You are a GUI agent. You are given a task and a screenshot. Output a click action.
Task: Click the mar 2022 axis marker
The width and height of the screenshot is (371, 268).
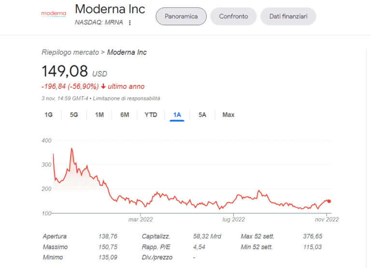click(140, 219)
